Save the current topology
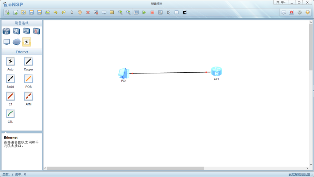This screenshot has height=177, width=314. (x=32, y=12)
